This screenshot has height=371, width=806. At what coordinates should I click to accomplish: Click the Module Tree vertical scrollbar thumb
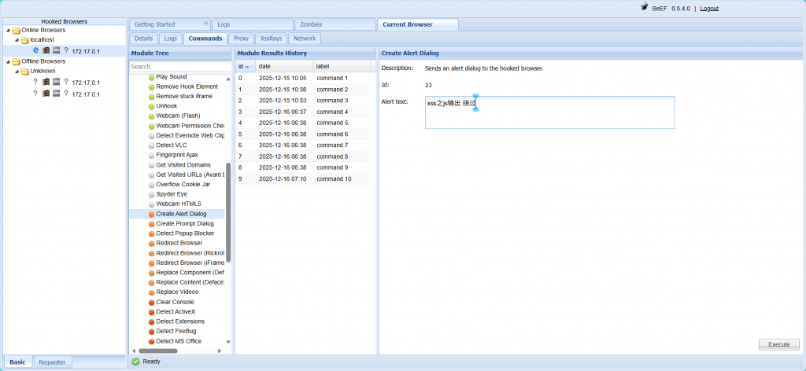tap(229, 212)
